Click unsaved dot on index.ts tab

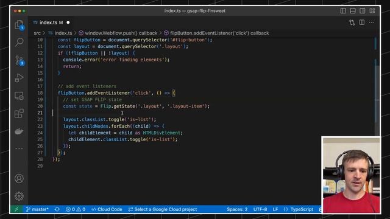click(x=68, y=23)
